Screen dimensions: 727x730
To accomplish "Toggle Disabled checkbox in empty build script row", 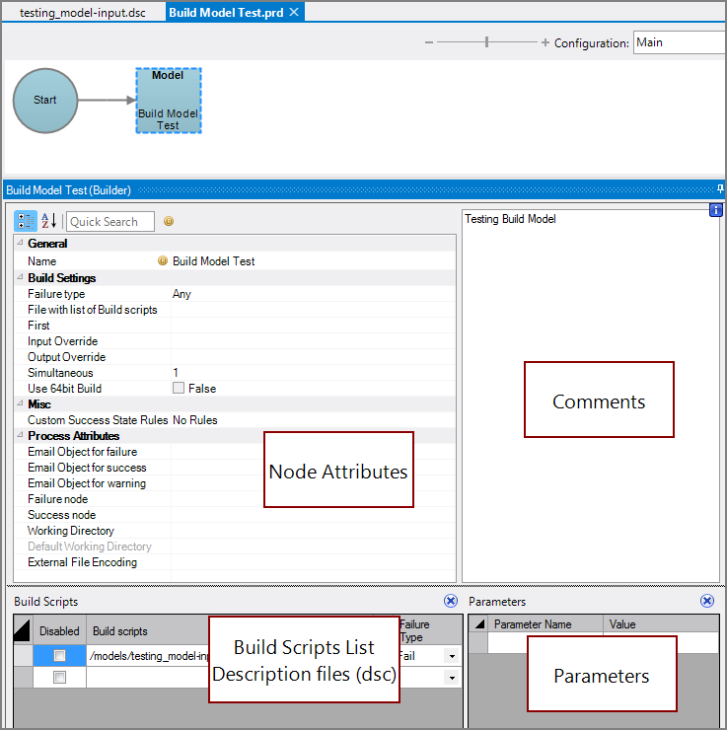I will [x=60, y=678].
